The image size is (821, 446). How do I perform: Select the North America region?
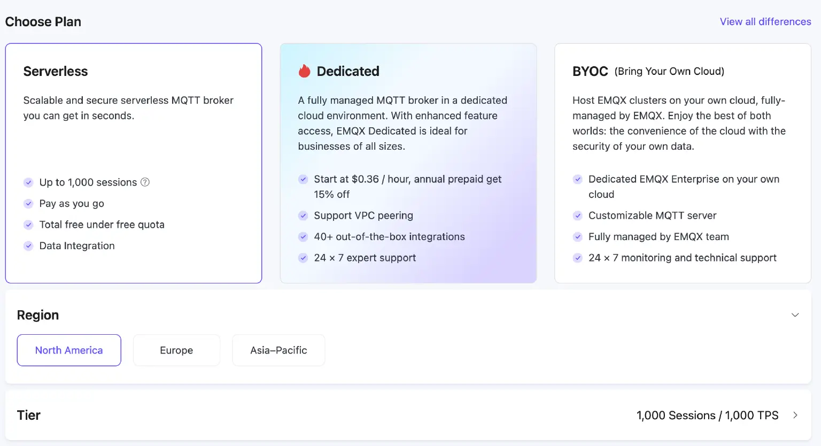[x=69, y=350]
